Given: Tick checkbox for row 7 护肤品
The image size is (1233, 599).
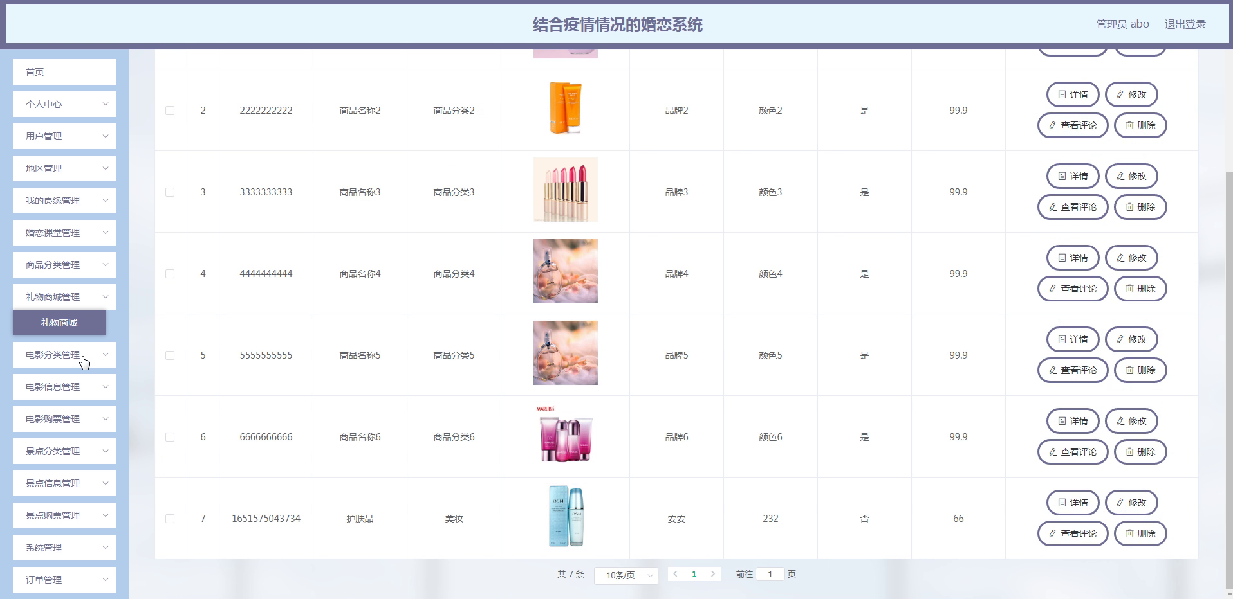Looking at the screenshot, I should [x=170, y=519].
